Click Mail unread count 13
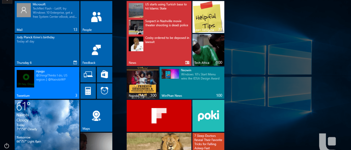 75,30
